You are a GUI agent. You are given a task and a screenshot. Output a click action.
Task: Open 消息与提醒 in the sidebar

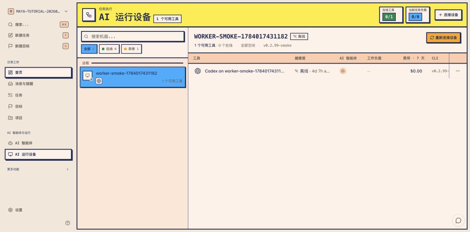38,84
